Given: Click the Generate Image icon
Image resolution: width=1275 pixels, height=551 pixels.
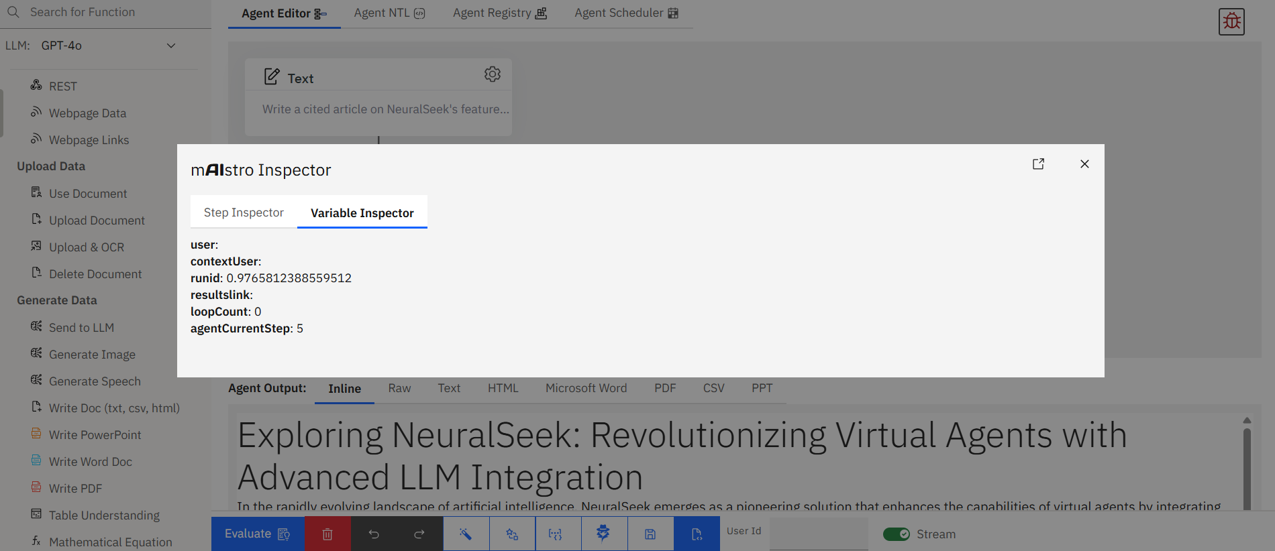Looking at the screenshot, I should click(x=36, y=353).
